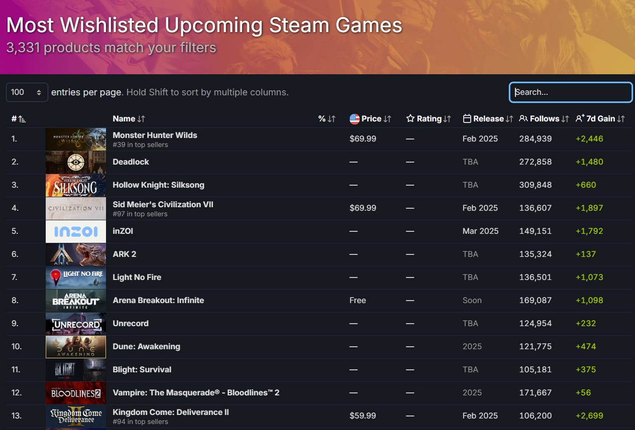The image size is (635, 430).
Task: Open Sid Meier's Civilization VII link
Action: pyautogui.click(x=163, y=204)
